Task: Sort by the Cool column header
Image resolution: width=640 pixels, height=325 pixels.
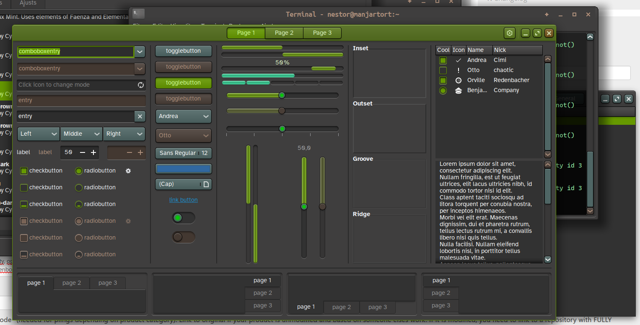Action: click(443, 50)
